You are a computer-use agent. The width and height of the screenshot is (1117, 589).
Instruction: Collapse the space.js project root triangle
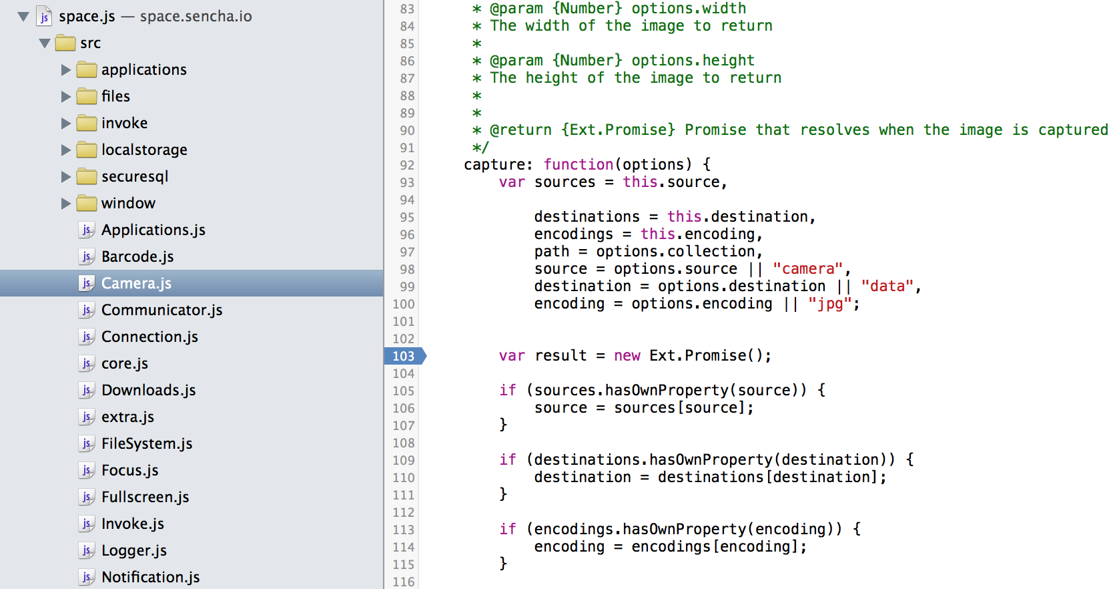pos(23,17)
